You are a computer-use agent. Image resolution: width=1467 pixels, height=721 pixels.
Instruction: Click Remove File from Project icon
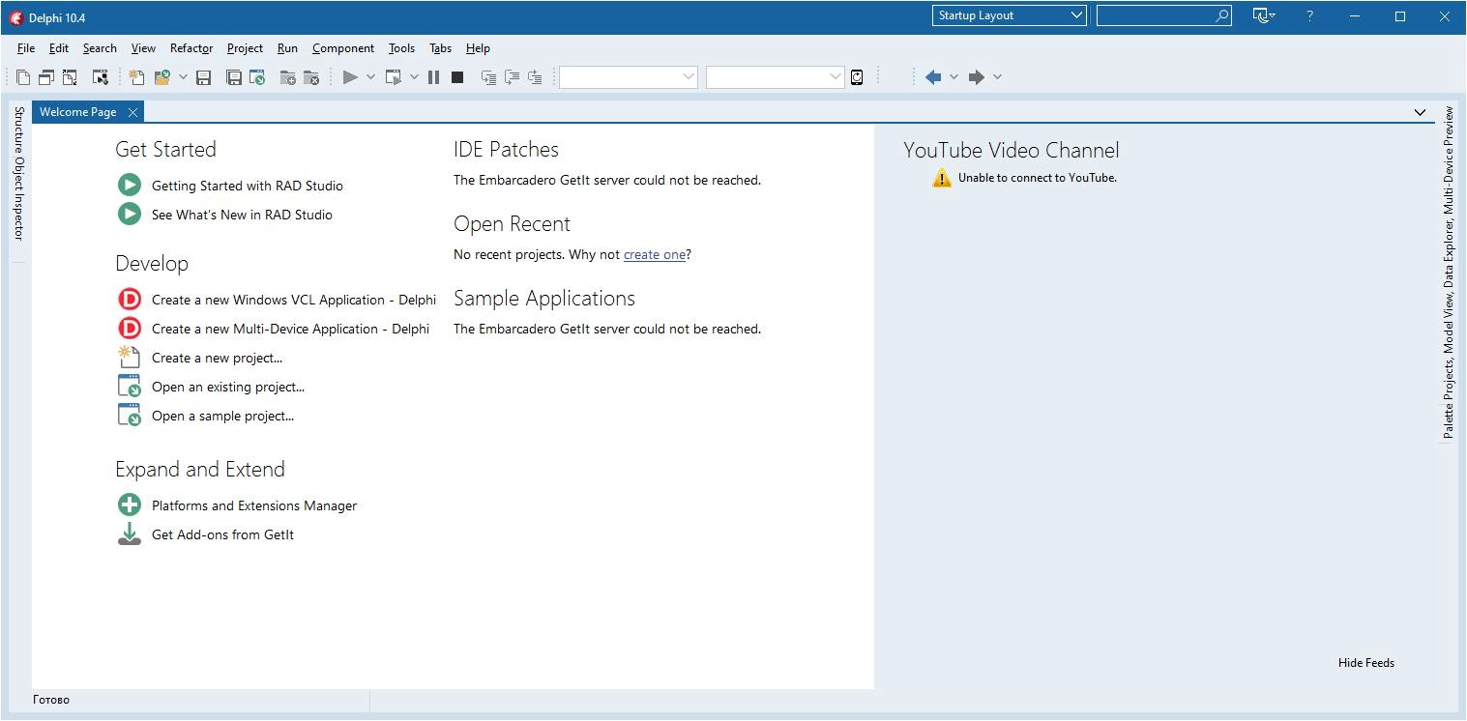point(311,77)
